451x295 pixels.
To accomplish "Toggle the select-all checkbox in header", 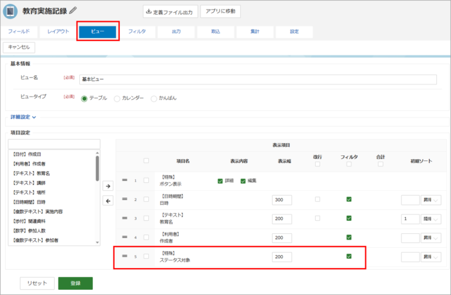I will 146,160.
